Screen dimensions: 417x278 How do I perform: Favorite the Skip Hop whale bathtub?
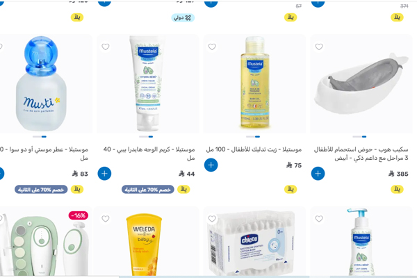[319, 47]
